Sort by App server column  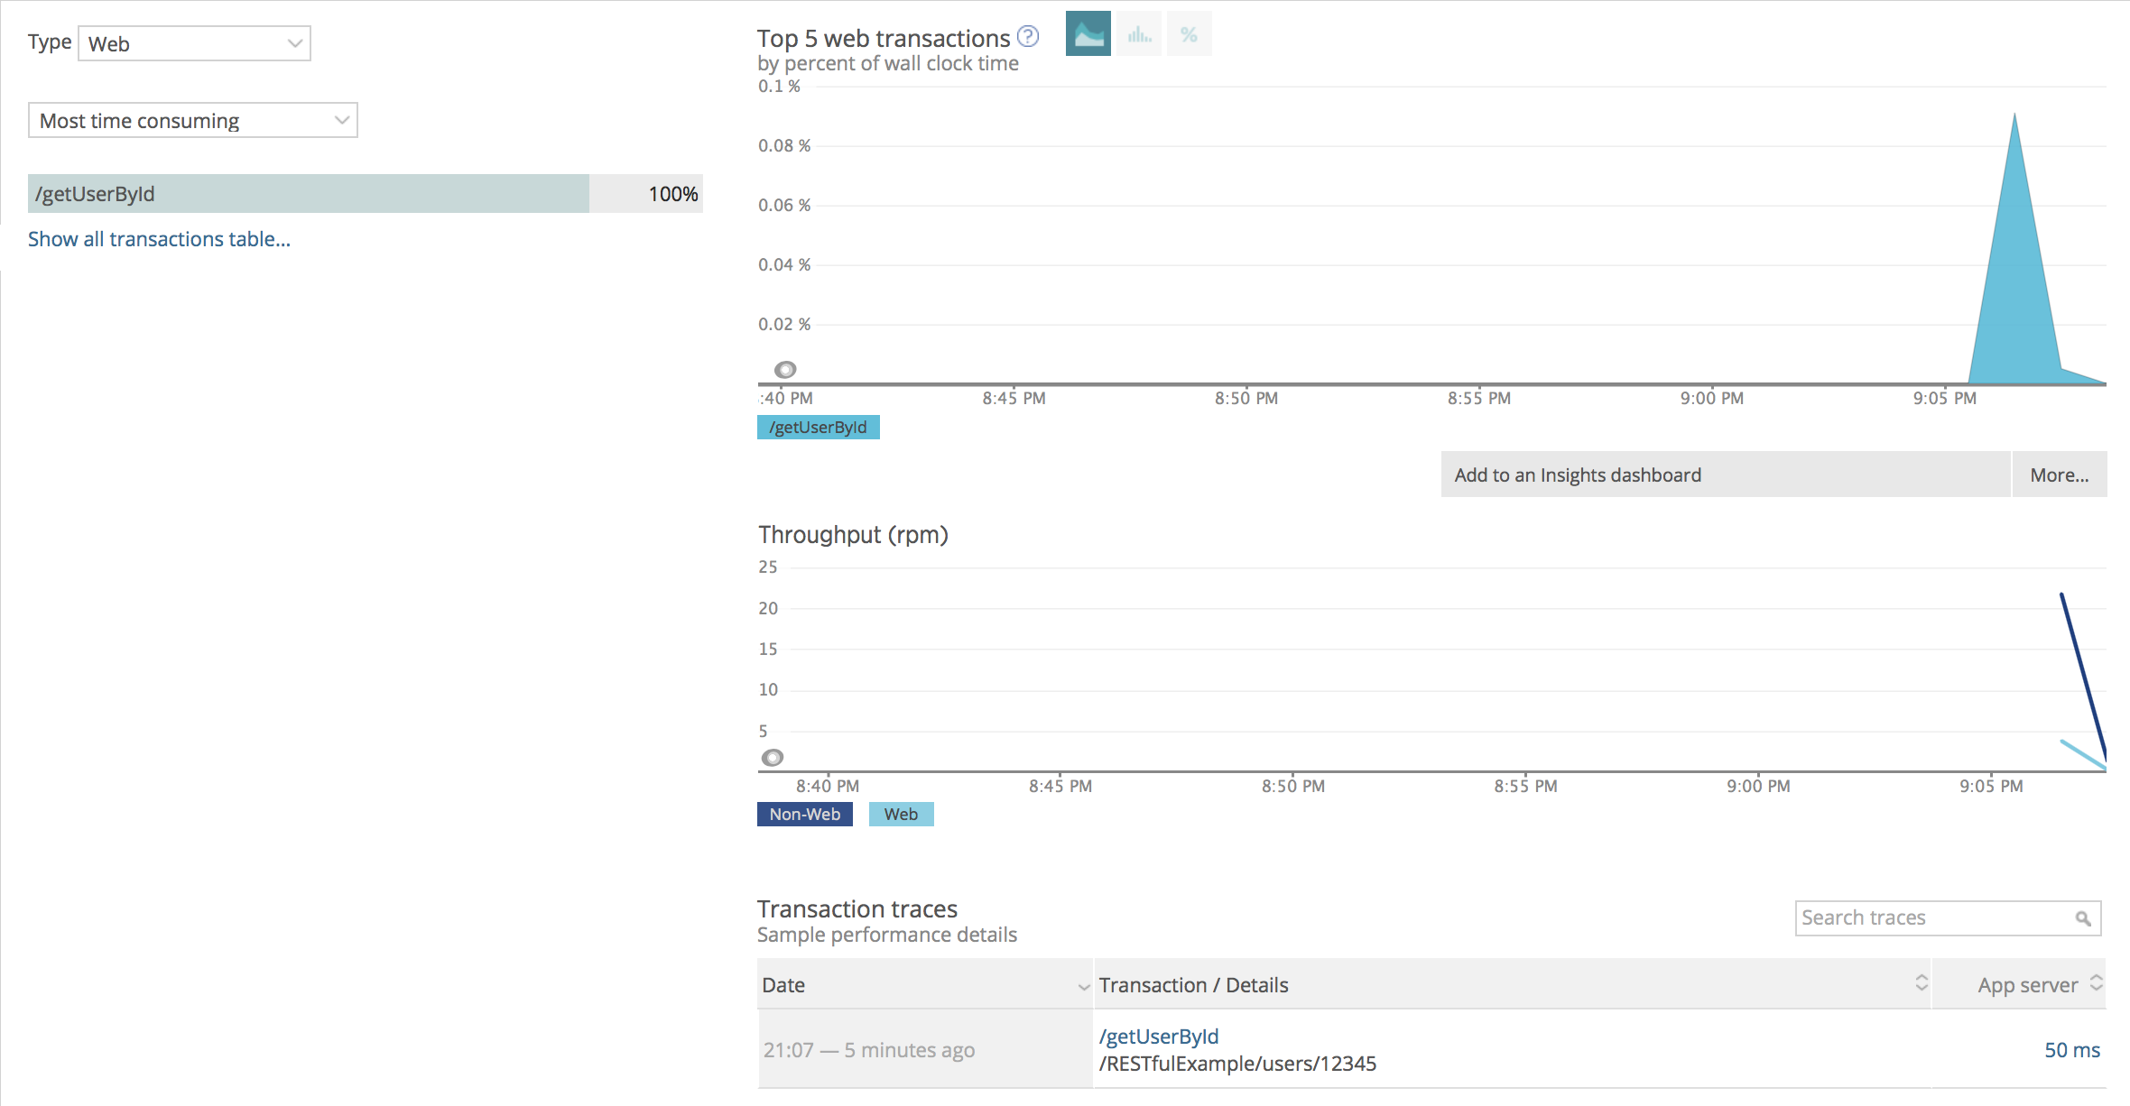2020,985
